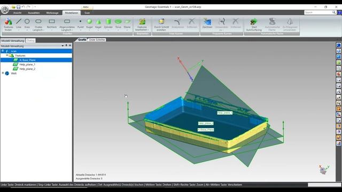The width and height of the screenshot is (342, 192).
Task: Expand the Kreis dropdown arrow
Action: 27,30
